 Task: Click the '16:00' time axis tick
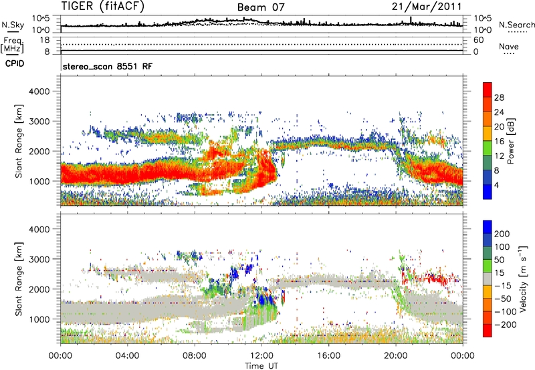click(x=328, y=356)
